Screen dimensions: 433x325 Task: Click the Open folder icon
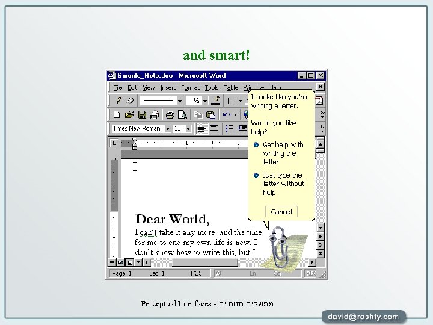pyautogui.click(x=129, y=115)
